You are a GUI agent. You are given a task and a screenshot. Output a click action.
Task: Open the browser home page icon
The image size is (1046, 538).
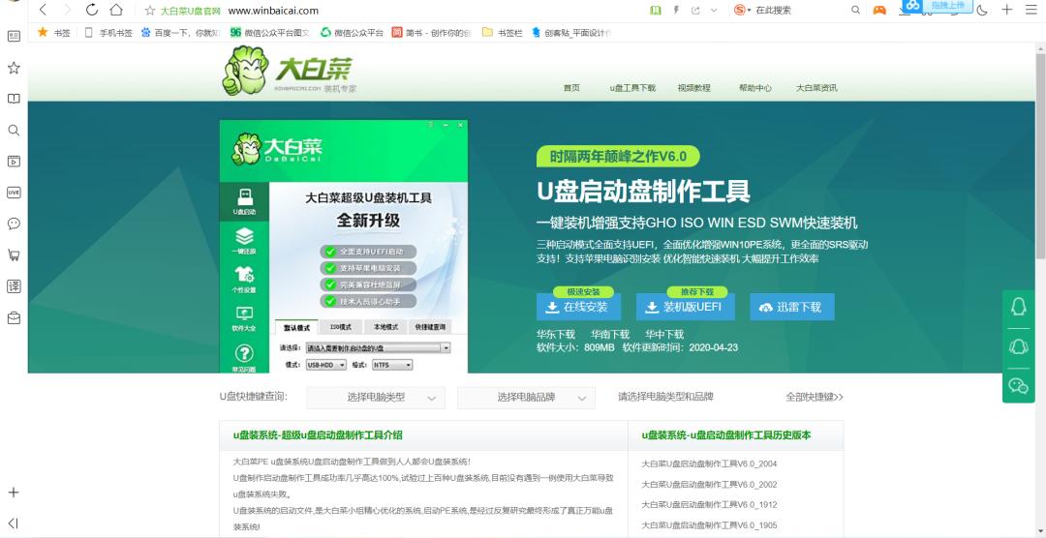pos(116,10)
